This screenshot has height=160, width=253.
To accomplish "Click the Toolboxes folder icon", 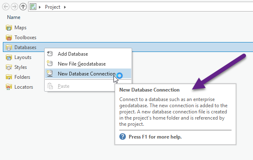I will click(9, 38).
